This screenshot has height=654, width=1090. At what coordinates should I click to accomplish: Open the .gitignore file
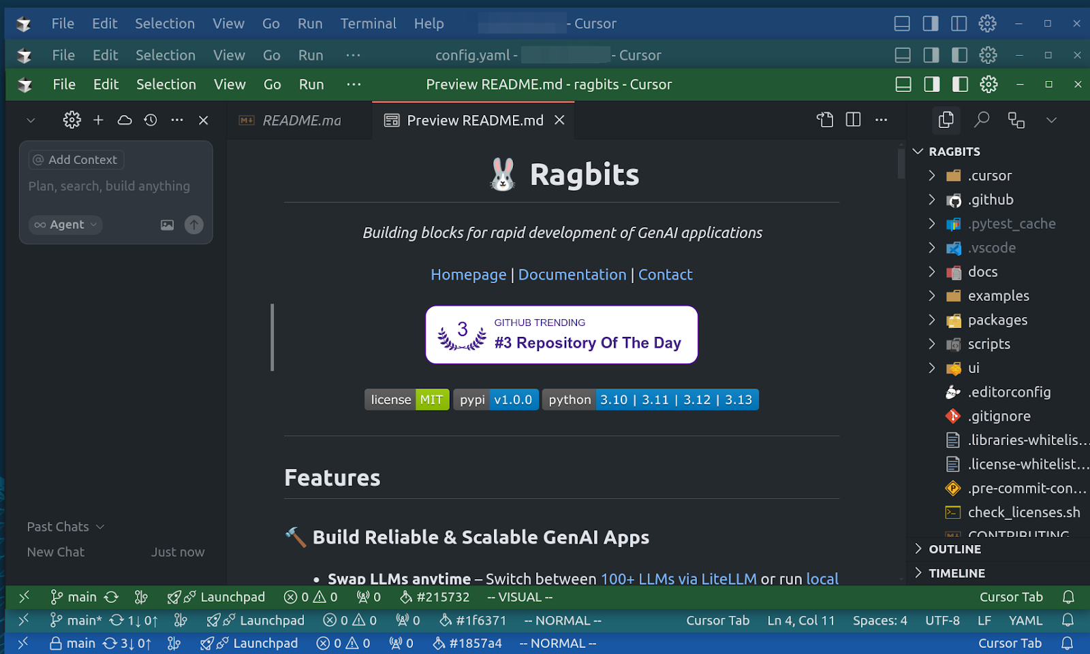coord(998,416)
